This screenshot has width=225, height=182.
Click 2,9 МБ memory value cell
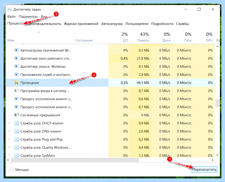[x=144, y=74]
